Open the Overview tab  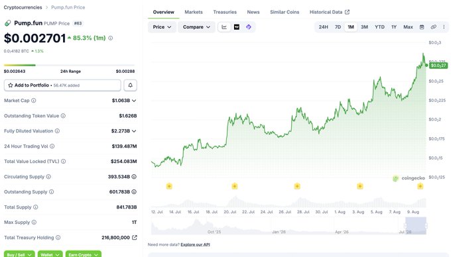click(163, 12)
